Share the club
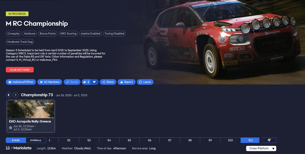305x154 pixels. pos(108,82)
